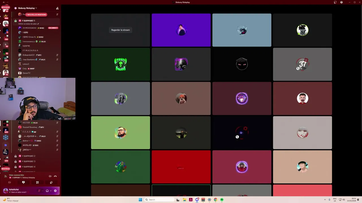Viewport: 362px width, 203px height.
Task: Select user ! OSMO in the voice list
Action: pyautogui.click(x=25, y=32)
